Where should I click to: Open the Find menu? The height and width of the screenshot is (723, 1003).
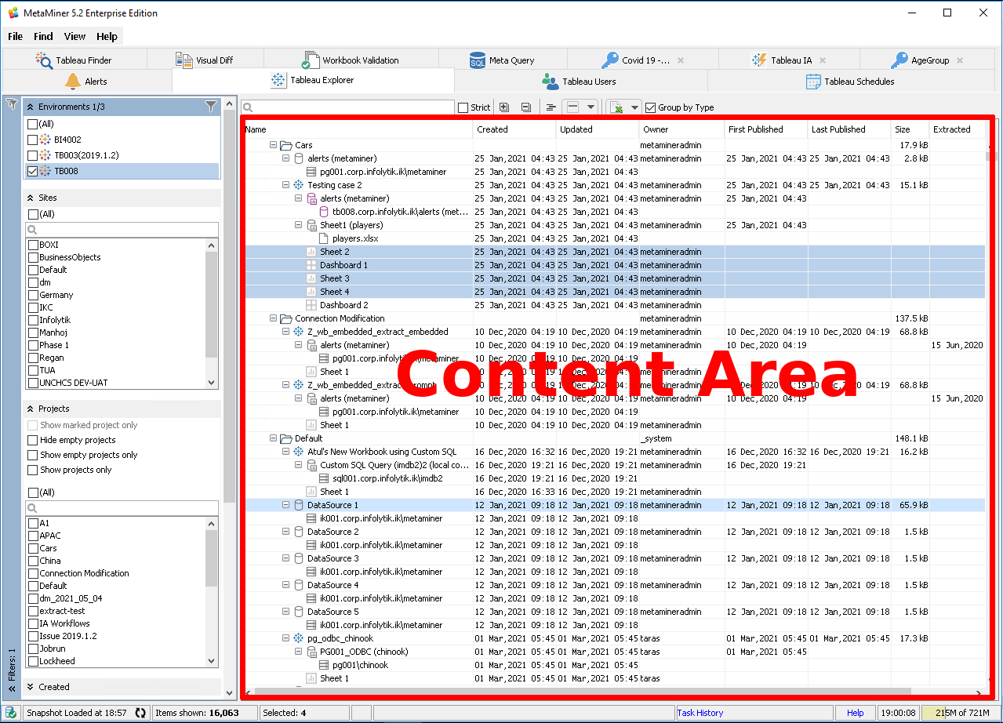tap(43, 36)
